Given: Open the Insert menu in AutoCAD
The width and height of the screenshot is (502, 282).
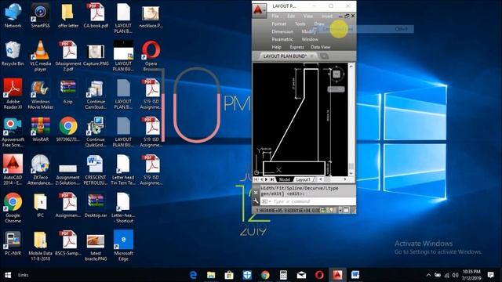Looking at the screenshot, I should coord(327,16).
